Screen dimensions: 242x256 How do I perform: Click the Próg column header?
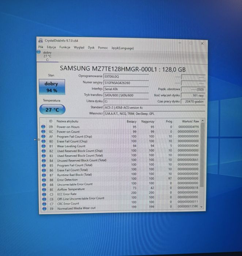tap(169, 121)
